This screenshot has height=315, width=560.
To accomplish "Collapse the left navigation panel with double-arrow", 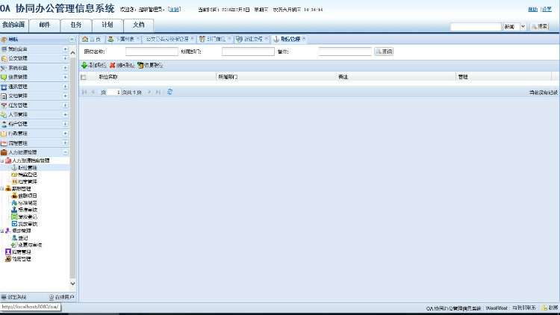I will (x=72, y=39).
